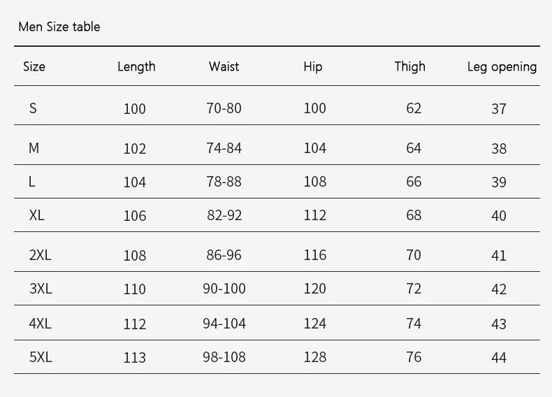Select hip value 116 in 2XL row
The image size is (552, 397).
click(315, 255)
